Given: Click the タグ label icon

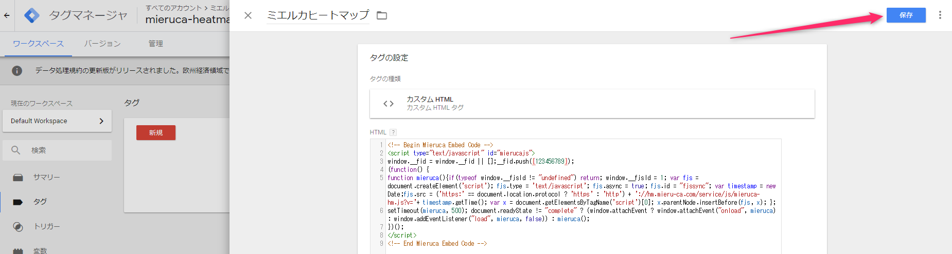Looking at the screenshot, I should coord(18,202).
